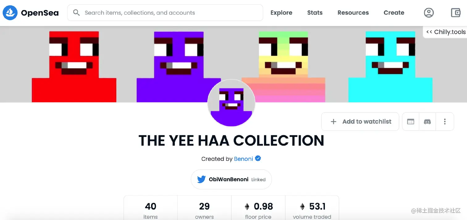Click the purple collection avatar image

(x=231, y=103)
